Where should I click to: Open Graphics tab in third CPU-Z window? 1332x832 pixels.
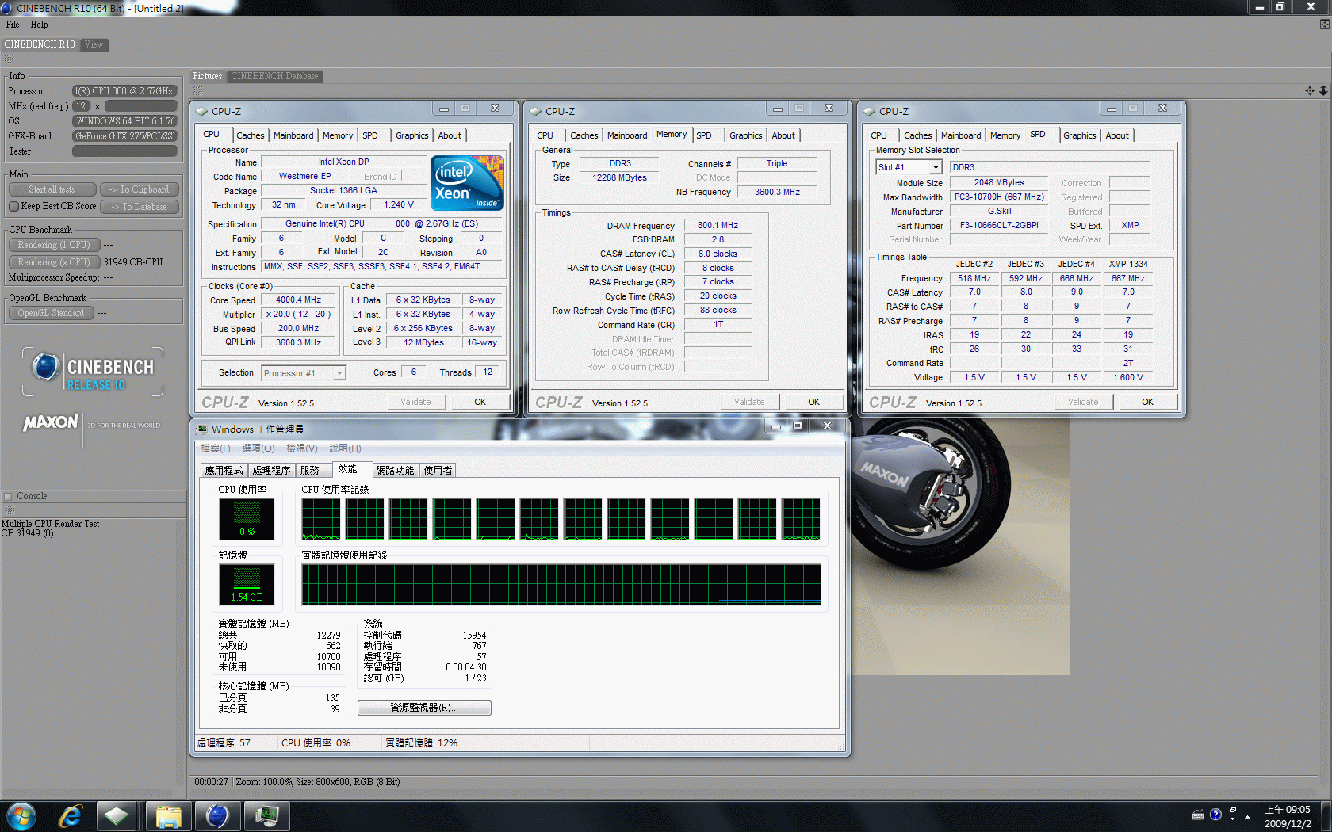coord(1080,135)
